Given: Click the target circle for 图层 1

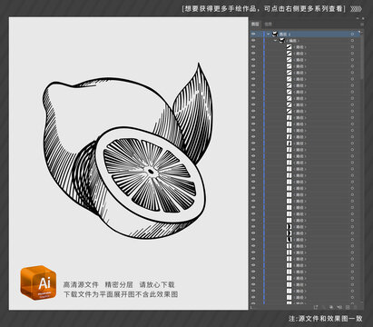Looking at the screenshot, I should (352, 34).
